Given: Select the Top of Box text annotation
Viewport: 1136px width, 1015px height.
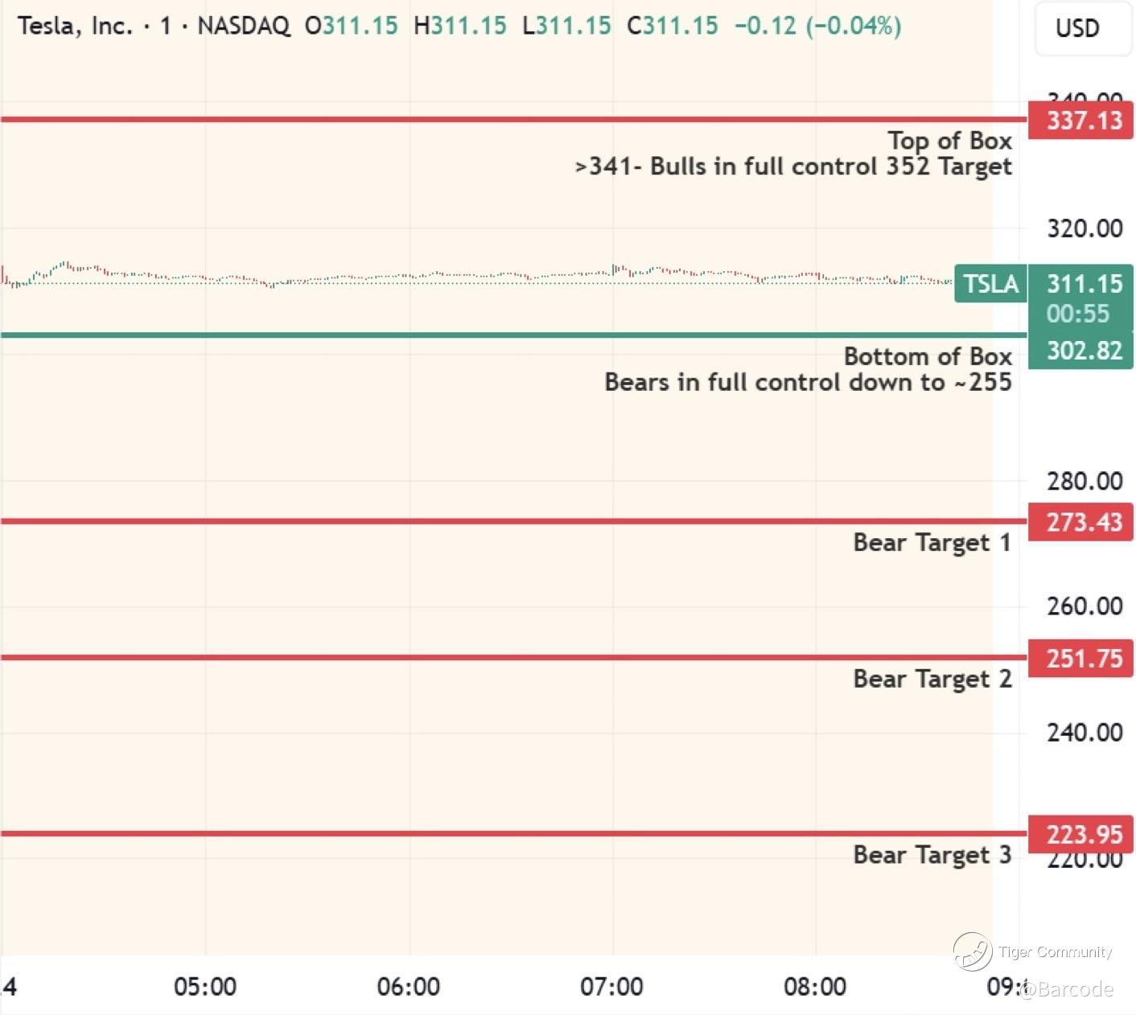Looking at the screenshot, I should 949,141.
